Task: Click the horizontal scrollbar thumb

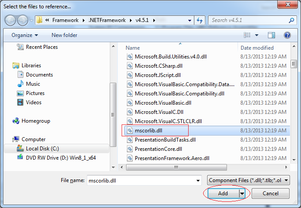Action: [176, 167]
